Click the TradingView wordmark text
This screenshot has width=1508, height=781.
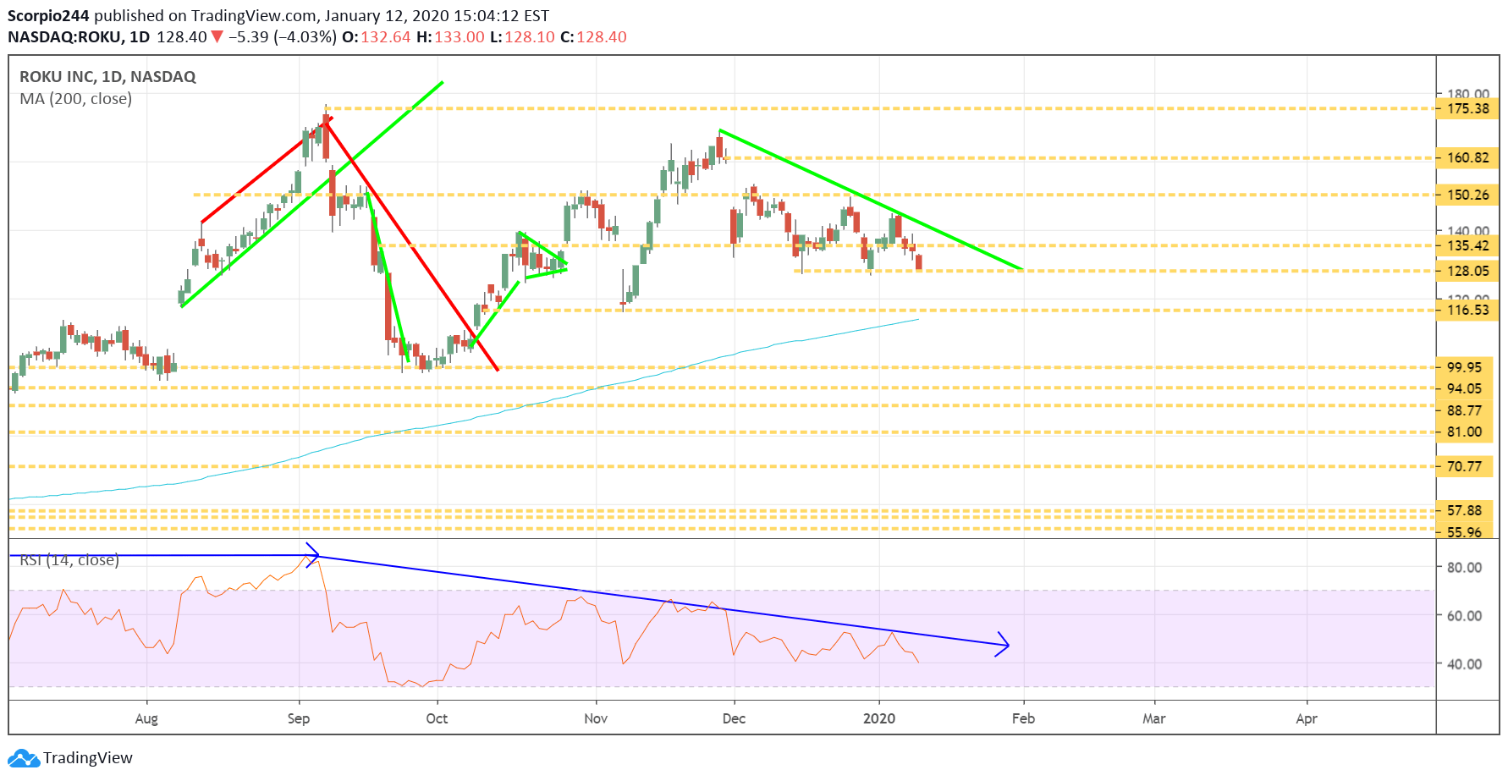pyautogui.click(x=88, y=758)
